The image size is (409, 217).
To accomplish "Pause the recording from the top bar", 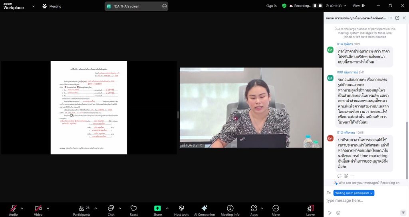I will pos(315,6).
